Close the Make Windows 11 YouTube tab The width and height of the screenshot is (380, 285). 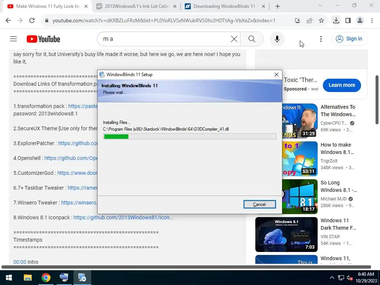pos(86,7)
